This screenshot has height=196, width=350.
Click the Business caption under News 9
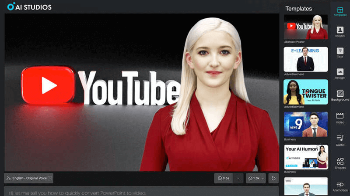pos(290,139)
